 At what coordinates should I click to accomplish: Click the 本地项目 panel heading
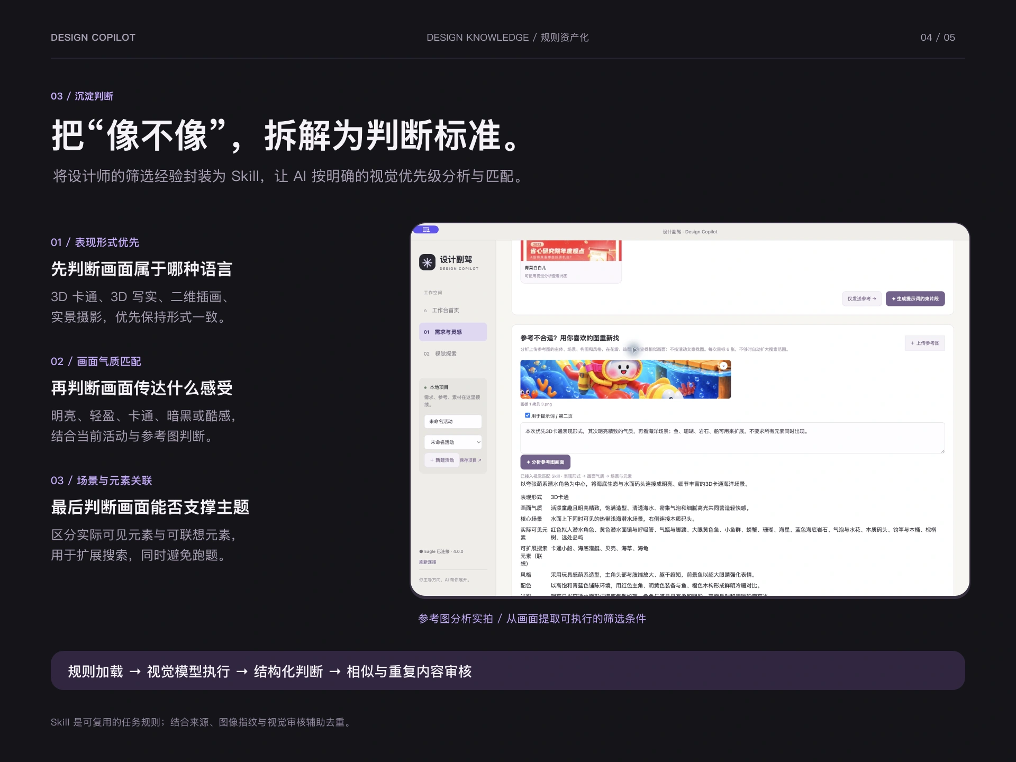coord(438,387)
